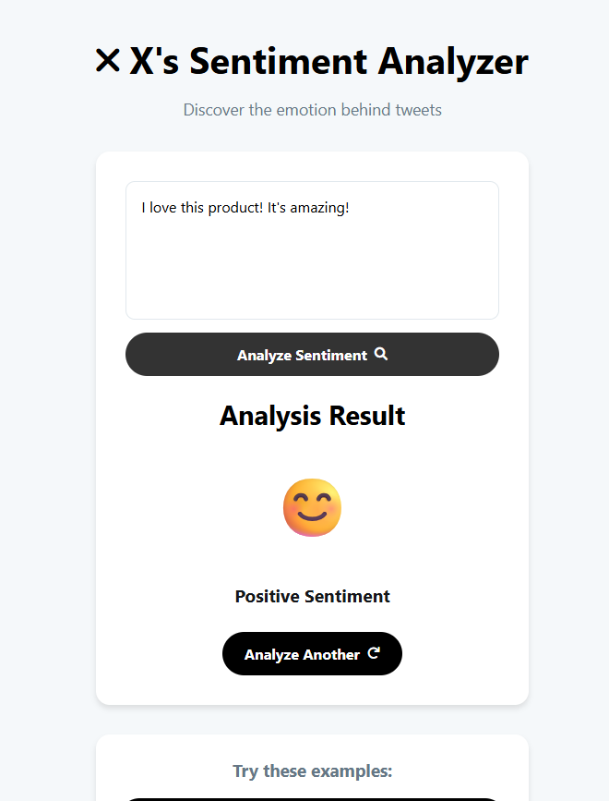This screenshot has width=609, height=801.
Task: Click the circular arrow icon on Analyze Another
Action: [374, 653]
